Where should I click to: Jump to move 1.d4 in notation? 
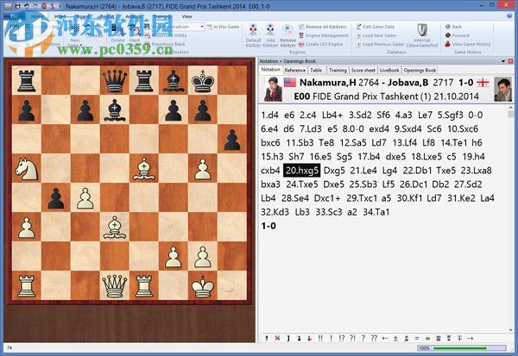(x=269, y=115)
